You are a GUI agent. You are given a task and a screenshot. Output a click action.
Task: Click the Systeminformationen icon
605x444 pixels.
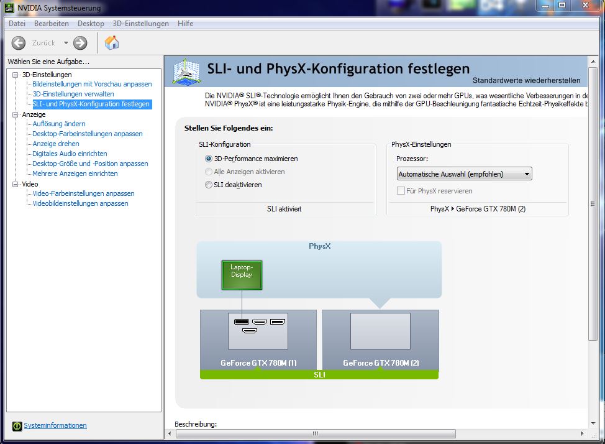pos(17,426)
